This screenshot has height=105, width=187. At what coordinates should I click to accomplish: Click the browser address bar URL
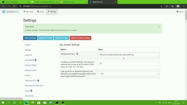37,6
